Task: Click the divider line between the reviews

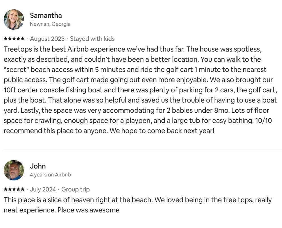Action: 143,150
